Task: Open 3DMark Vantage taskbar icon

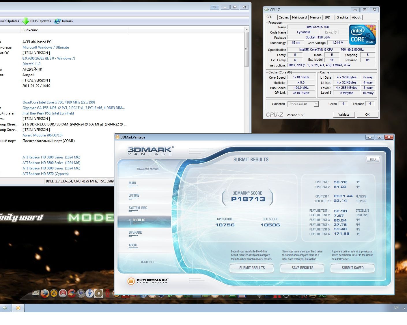Action: (18, 308)
